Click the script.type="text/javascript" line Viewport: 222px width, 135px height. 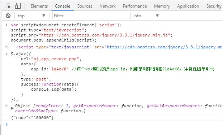click(x=48, y=30)
